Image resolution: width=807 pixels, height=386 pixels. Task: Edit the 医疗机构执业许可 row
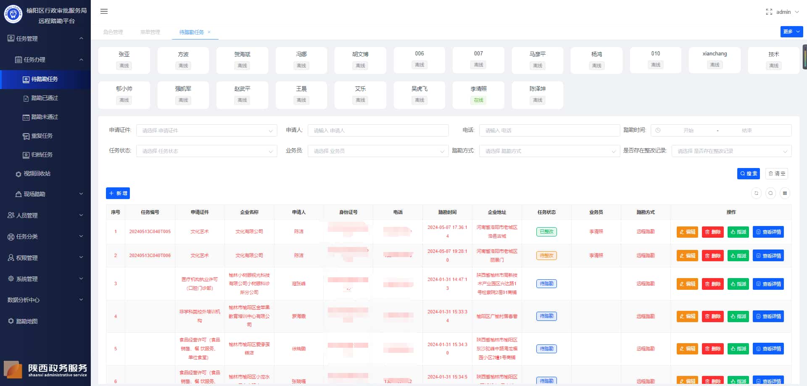pyautogui.click(x=687, y=284)
